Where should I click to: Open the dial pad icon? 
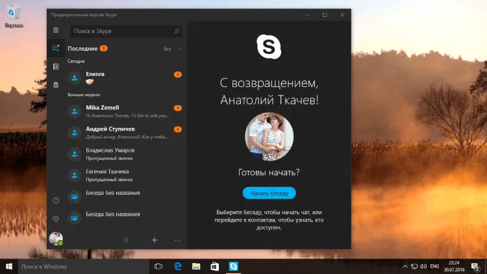click(126, 240)
